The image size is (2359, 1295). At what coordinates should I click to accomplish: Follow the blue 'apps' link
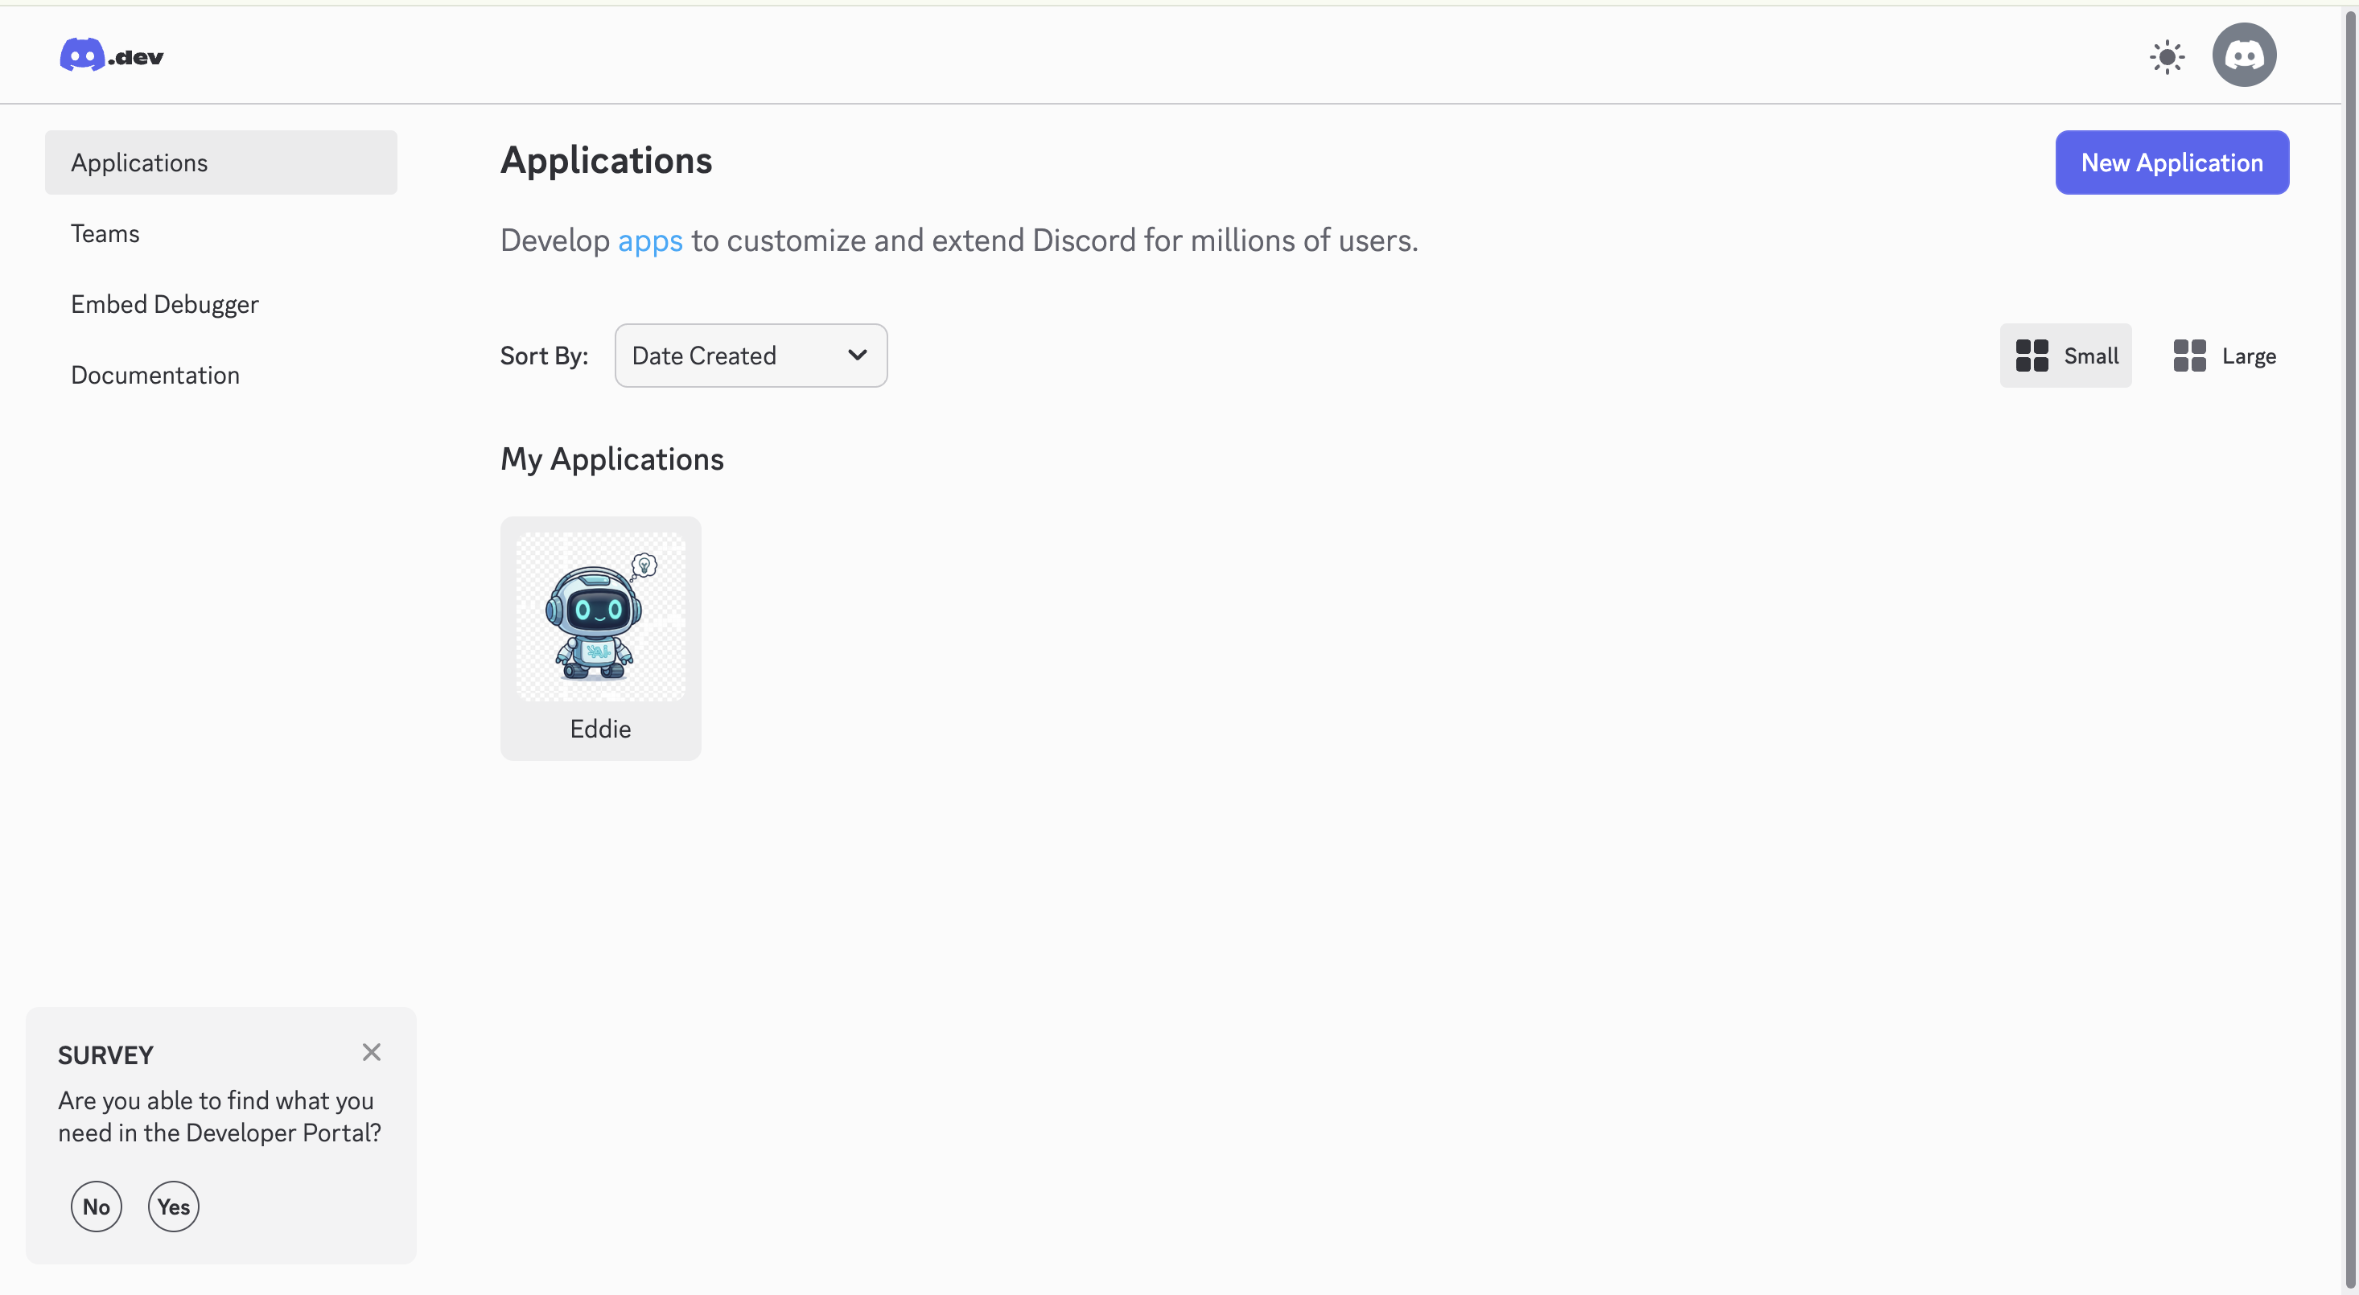[x=650, y=240]
